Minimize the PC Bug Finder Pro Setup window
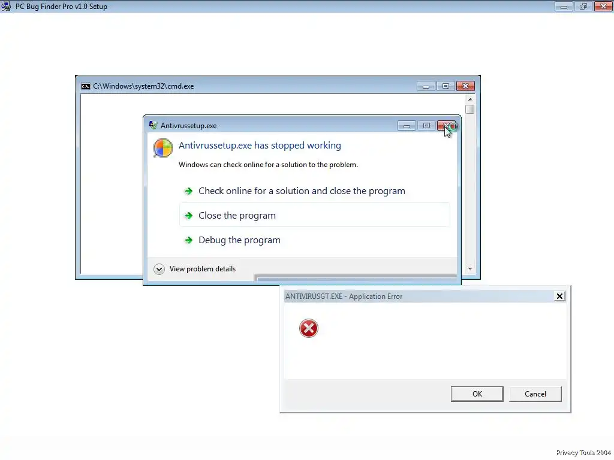This screenshot has width=614, height=460. click(564, 6)
